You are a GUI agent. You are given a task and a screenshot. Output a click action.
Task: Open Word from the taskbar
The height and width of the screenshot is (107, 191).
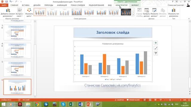80,104
